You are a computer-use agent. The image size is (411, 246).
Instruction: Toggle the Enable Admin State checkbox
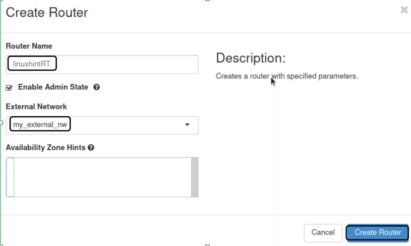tap(9, 88)
